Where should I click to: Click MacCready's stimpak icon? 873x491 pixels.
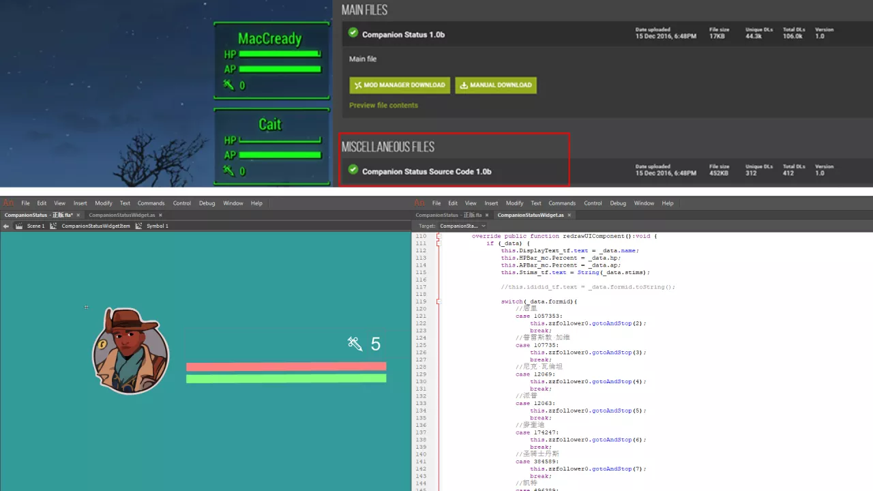228,85
